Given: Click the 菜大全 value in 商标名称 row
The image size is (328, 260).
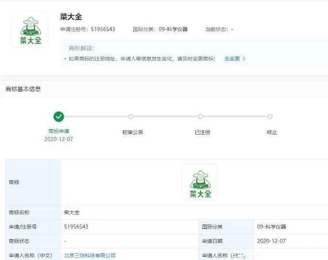Looking at the screenshot, I should [72, 213].
